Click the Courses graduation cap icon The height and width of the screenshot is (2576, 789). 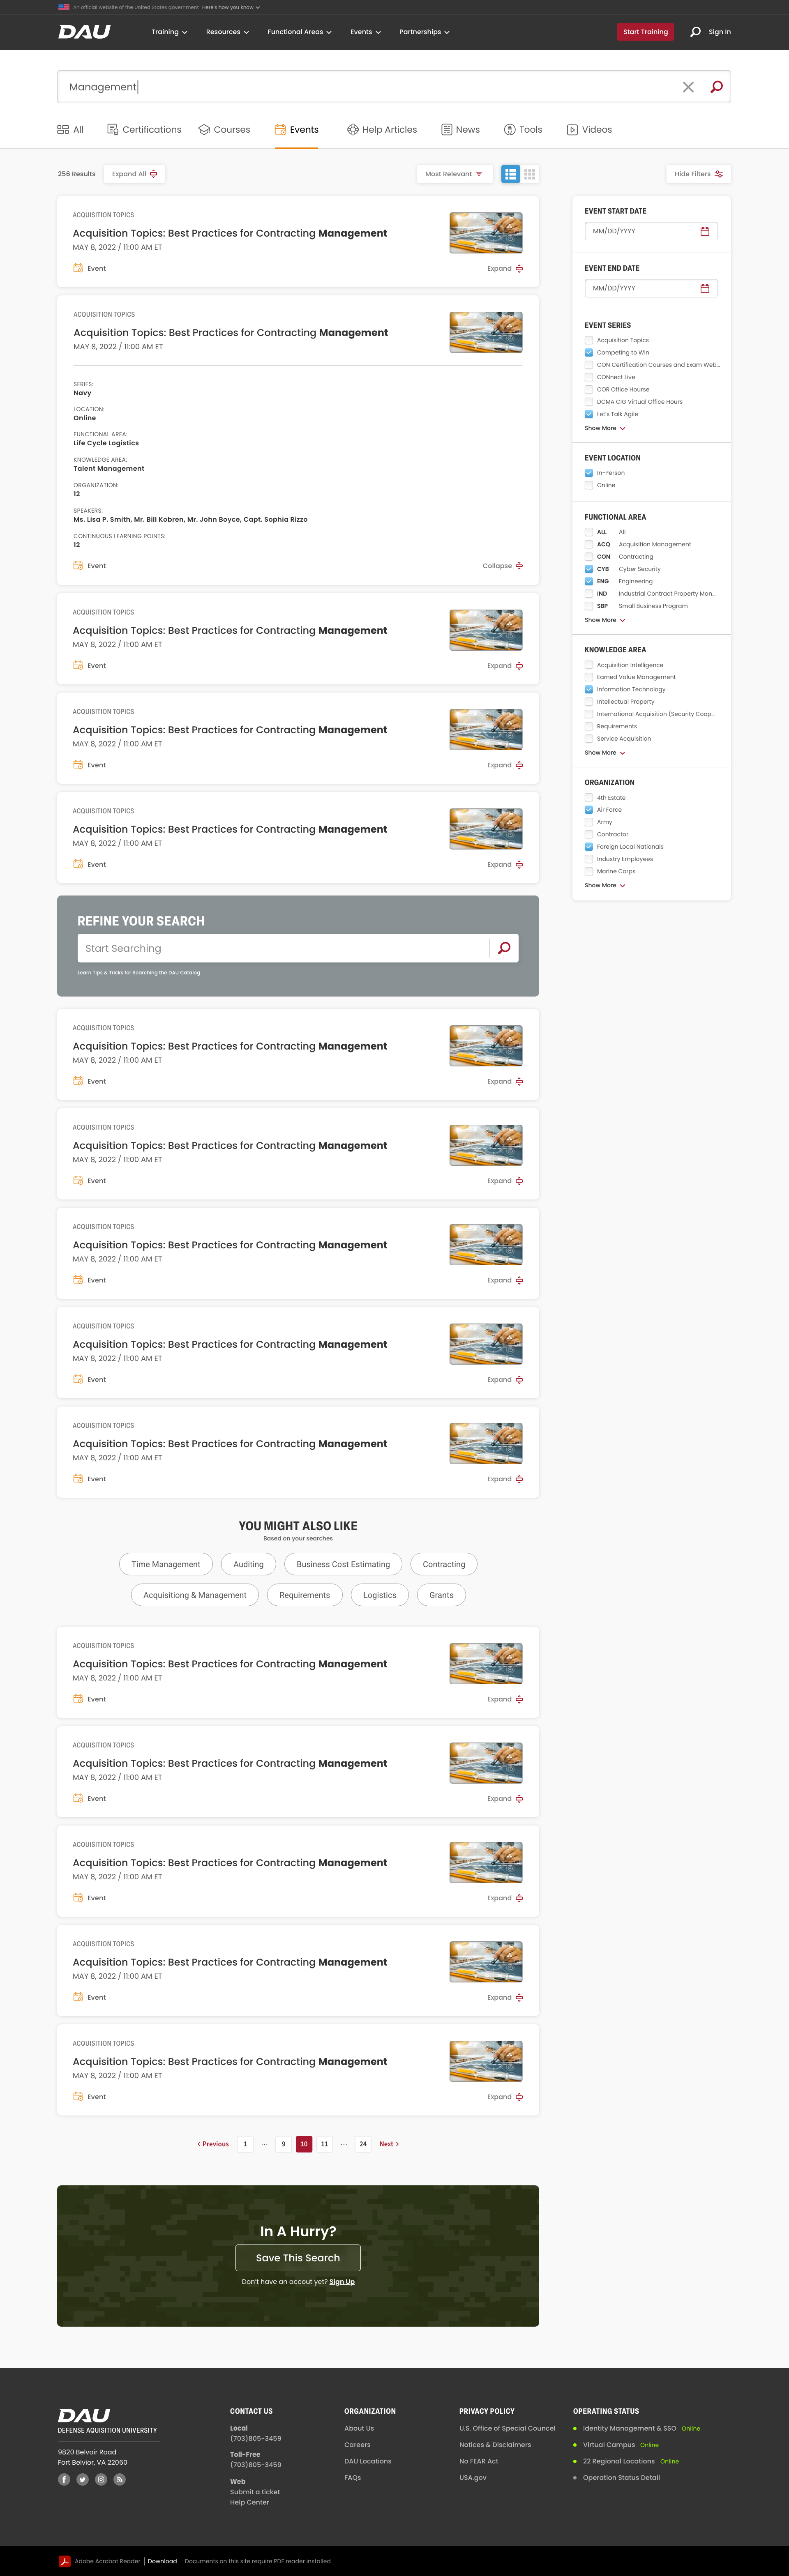tap(204, 130)
